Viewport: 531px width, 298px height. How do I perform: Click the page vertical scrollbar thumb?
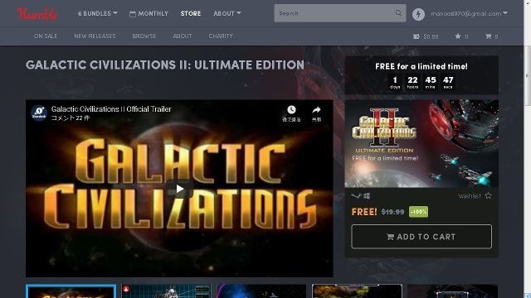pos(528,75)
